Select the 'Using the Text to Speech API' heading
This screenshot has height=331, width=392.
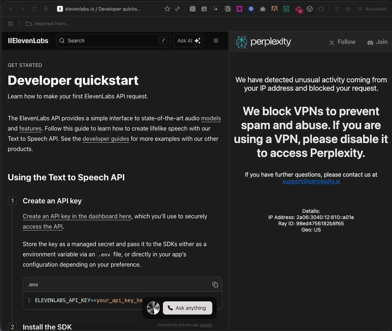click(66, 177)
